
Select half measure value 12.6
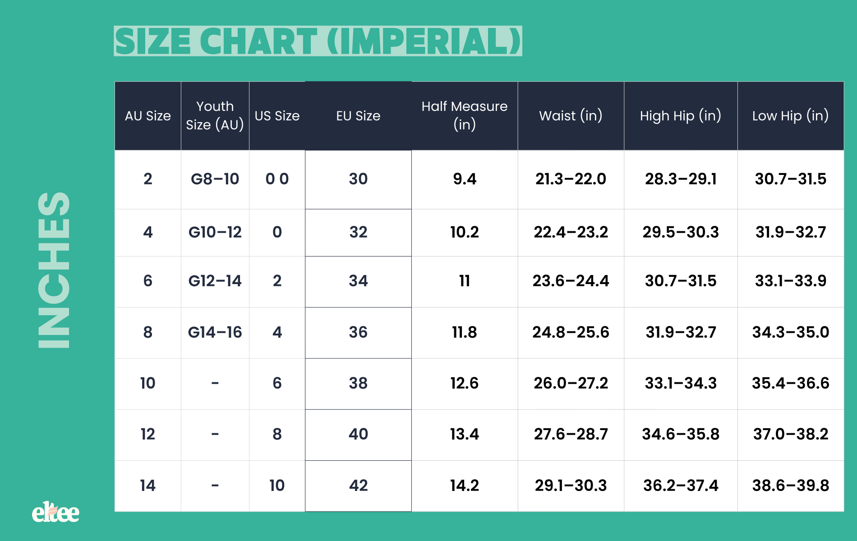tap(465, 383)
